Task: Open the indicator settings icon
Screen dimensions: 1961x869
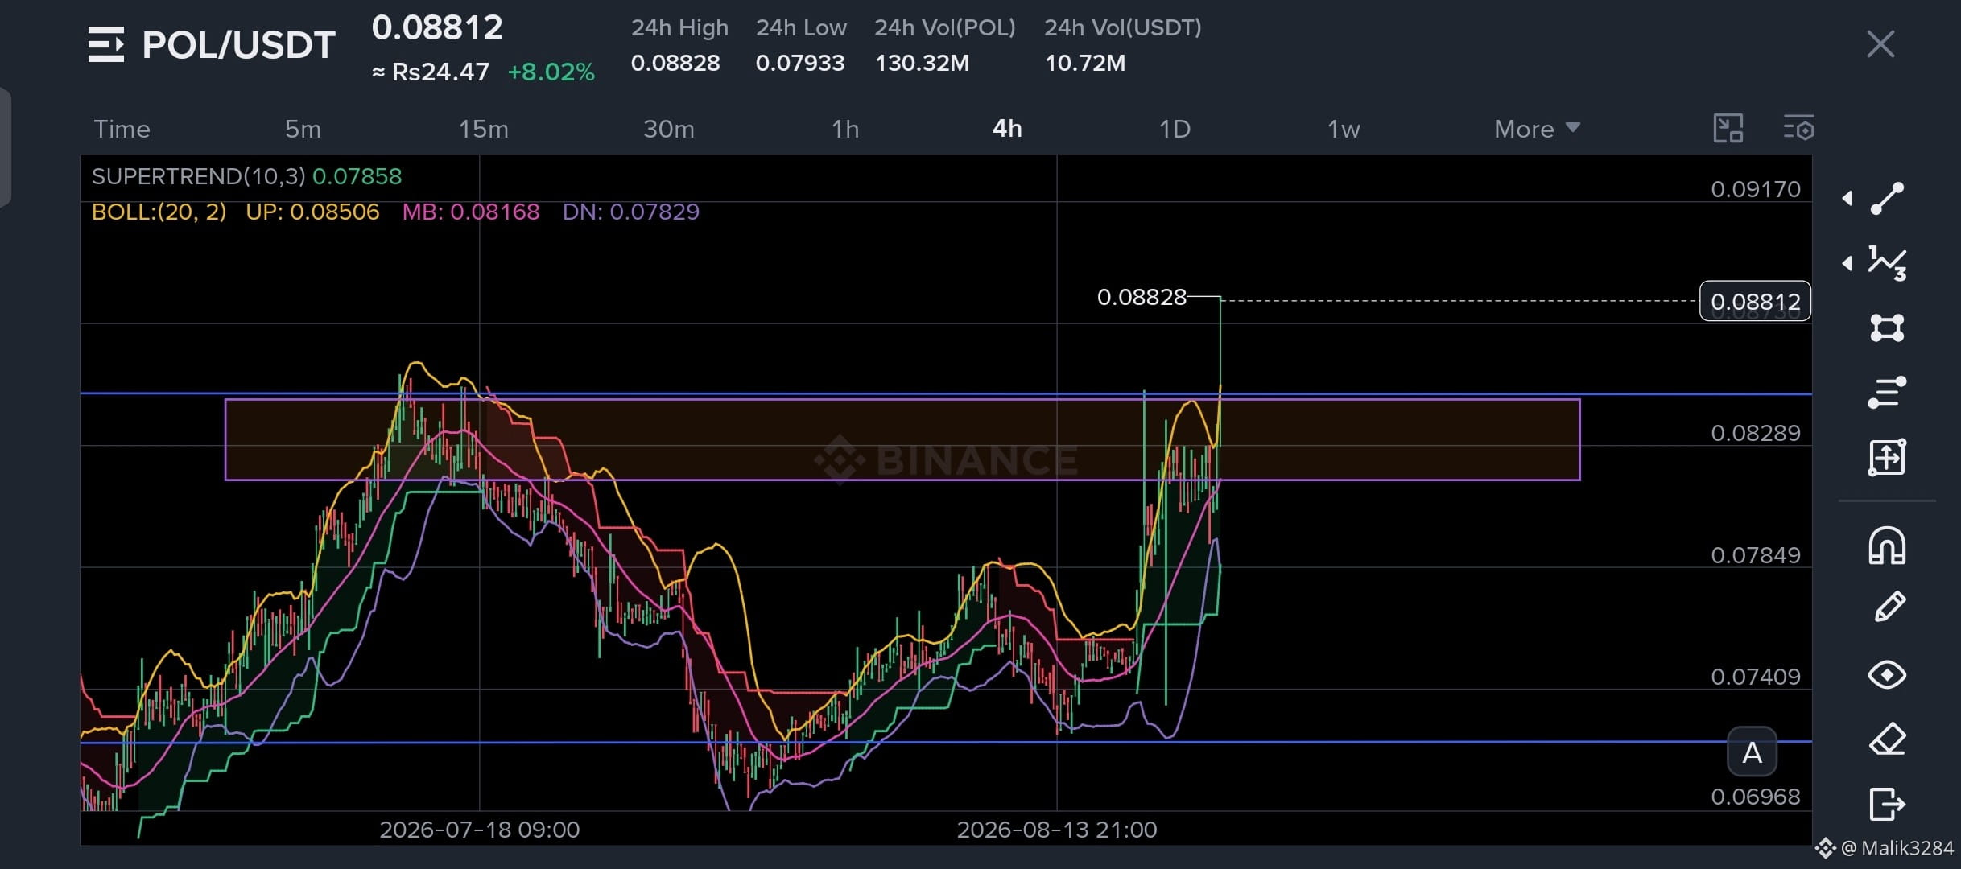Action: pos(1798,129)
